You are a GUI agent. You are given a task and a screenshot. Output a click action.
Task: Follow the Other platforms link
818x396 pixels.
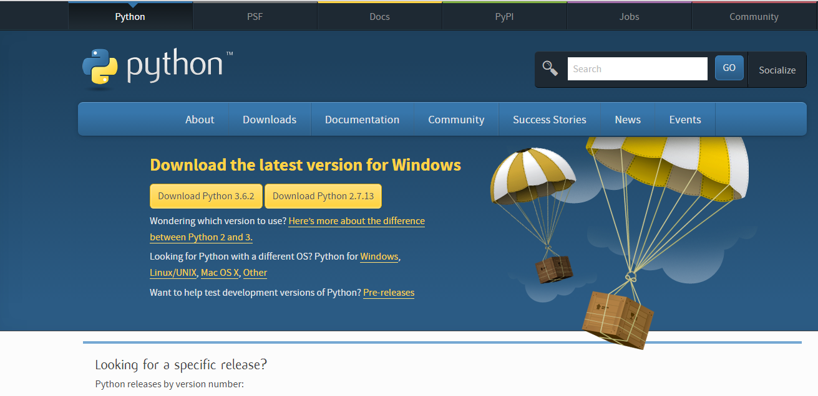click(x=255, y=273)
